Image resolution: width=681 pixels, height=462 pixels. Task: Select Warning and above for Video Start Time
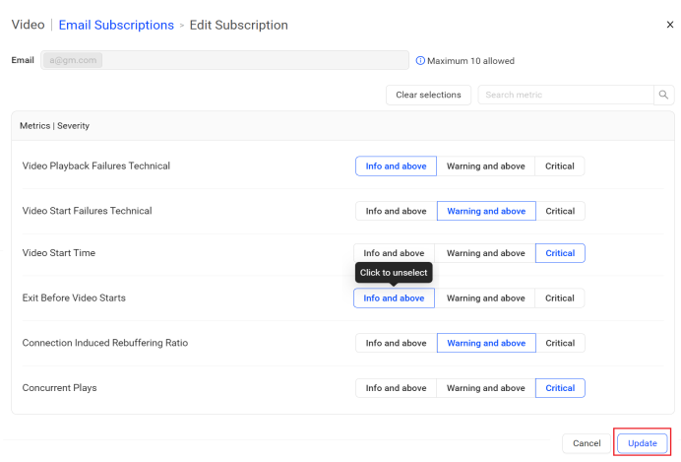(485, 253)
